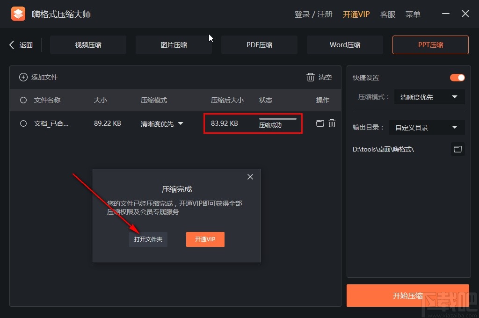Click the 压缩成功 status text
479x318 pixels.
[x=270, y=125]
